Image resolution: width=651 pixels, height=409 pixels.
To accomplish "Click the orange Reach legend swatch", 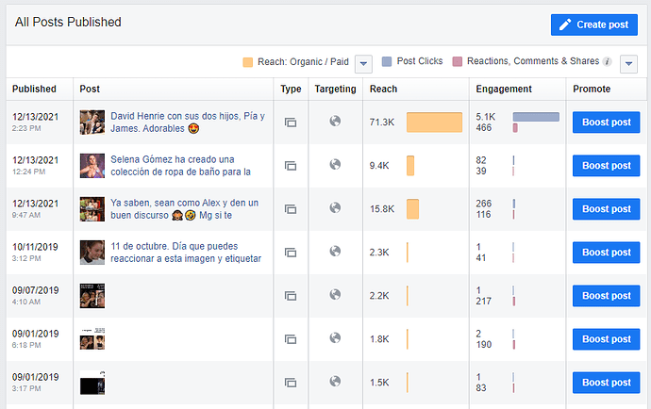I will click(247, 62).
